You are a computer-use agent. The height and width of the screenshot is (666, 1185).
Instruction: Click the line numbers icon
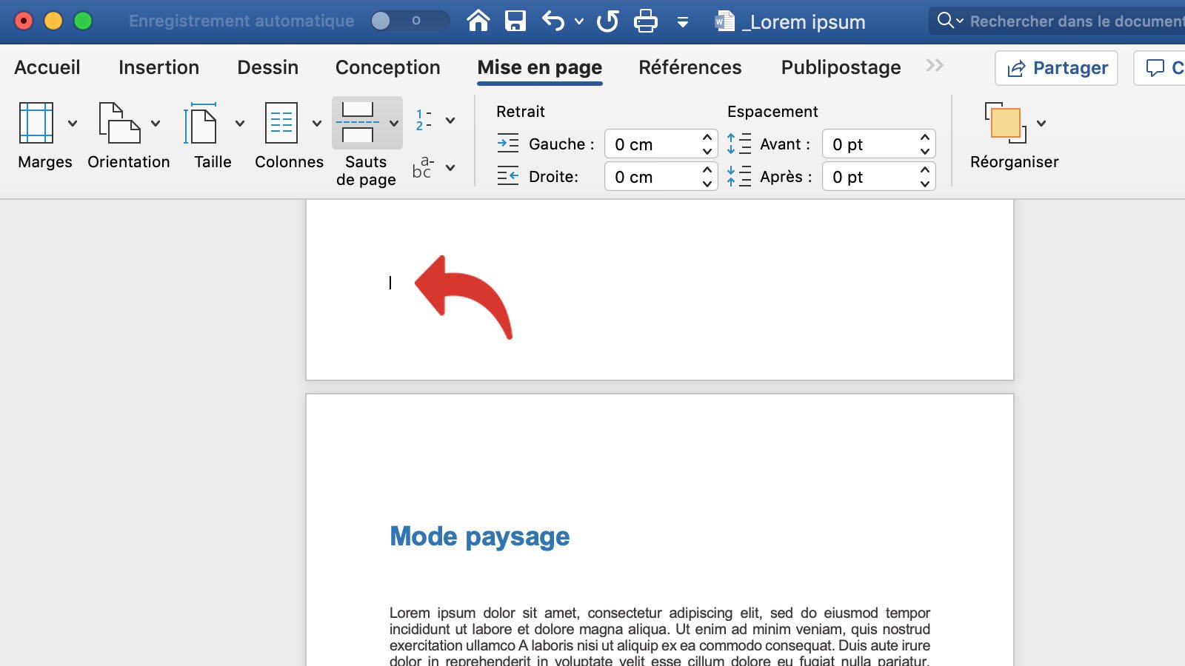pyautogui.click(x=424, y=120)
